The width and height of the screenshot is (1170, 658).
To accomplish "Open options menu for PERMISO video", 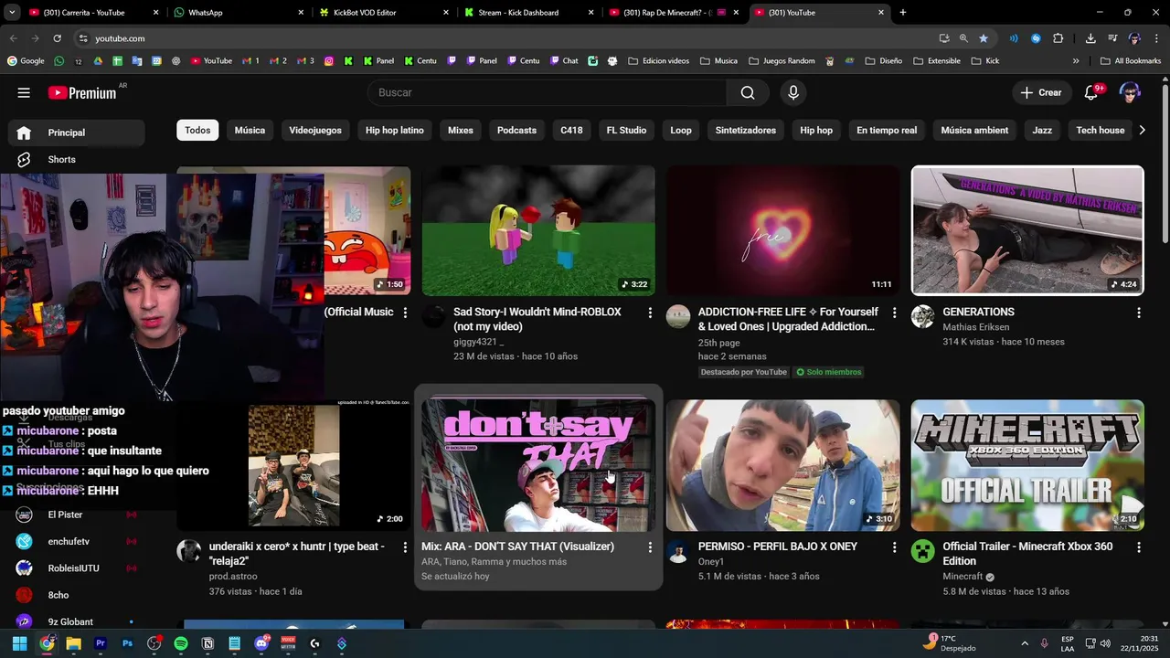I will point(894,547).
